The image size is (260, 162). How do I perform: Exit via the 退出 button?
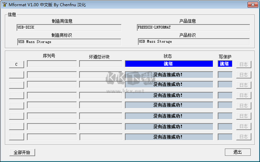pyautogui.click(x=237, y=152)
